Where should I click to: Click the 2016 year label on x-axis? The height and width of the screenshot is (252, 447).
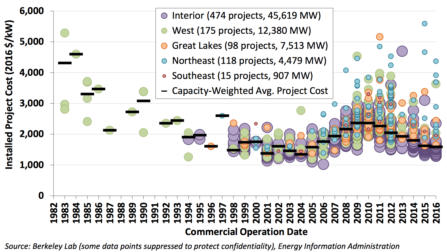click(x=436, y=213)
